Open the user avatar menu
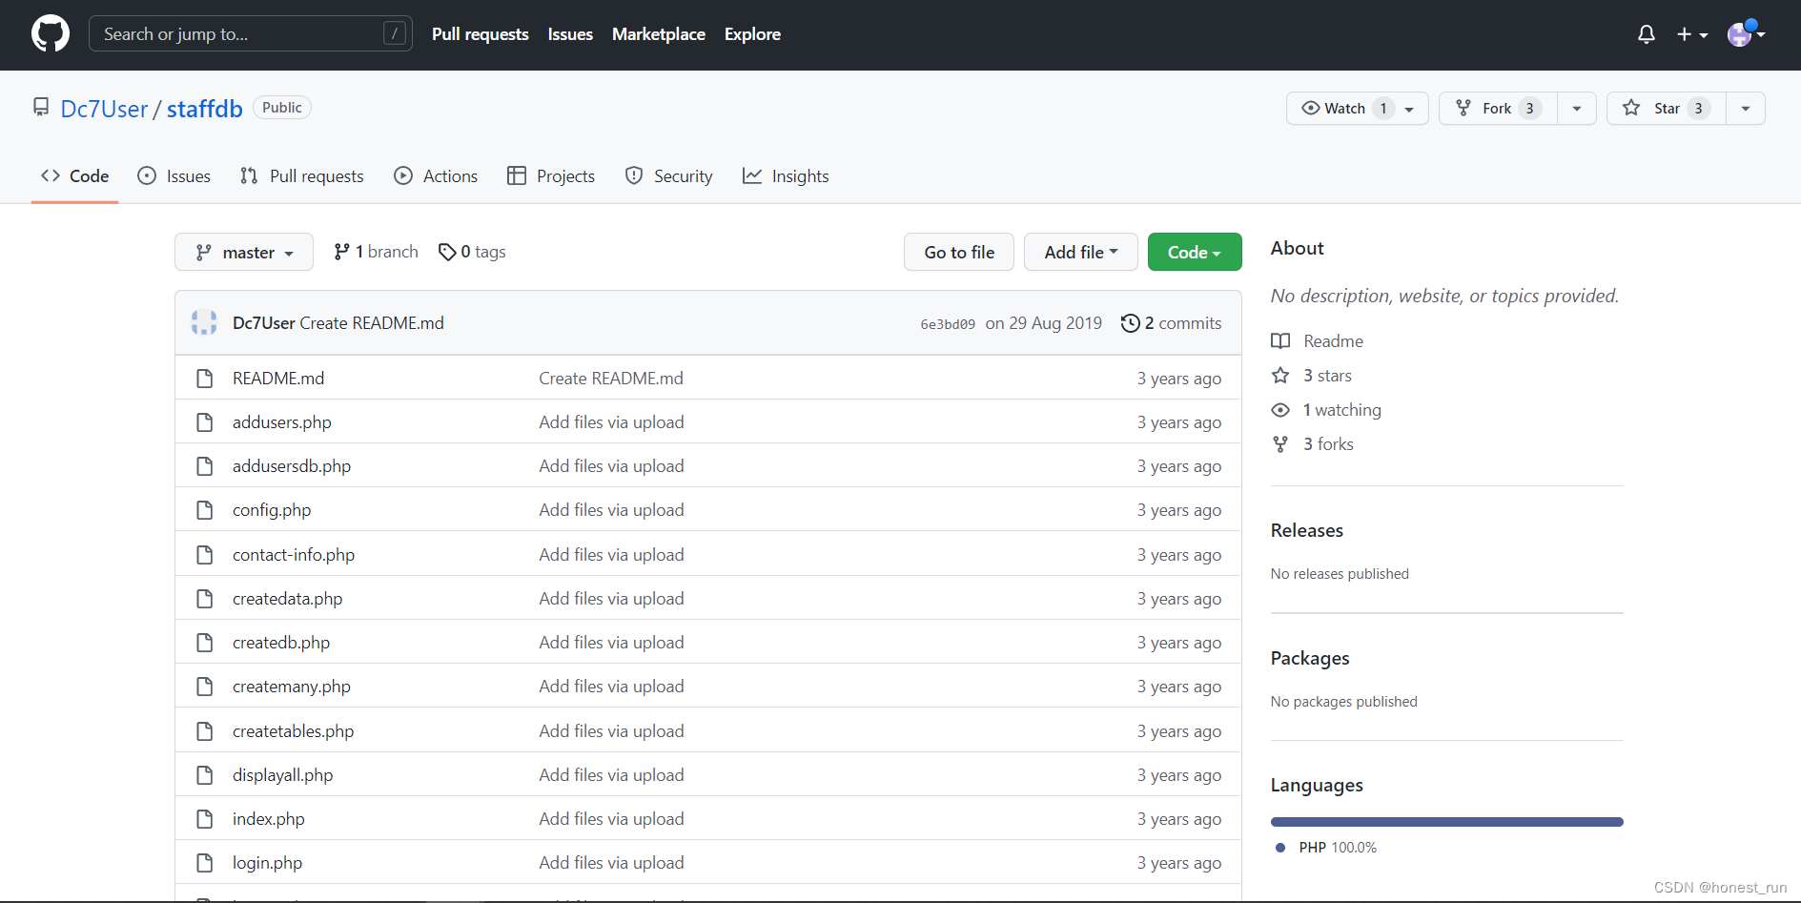This screenshot has height=903, width=1801. coord(1747,33)
